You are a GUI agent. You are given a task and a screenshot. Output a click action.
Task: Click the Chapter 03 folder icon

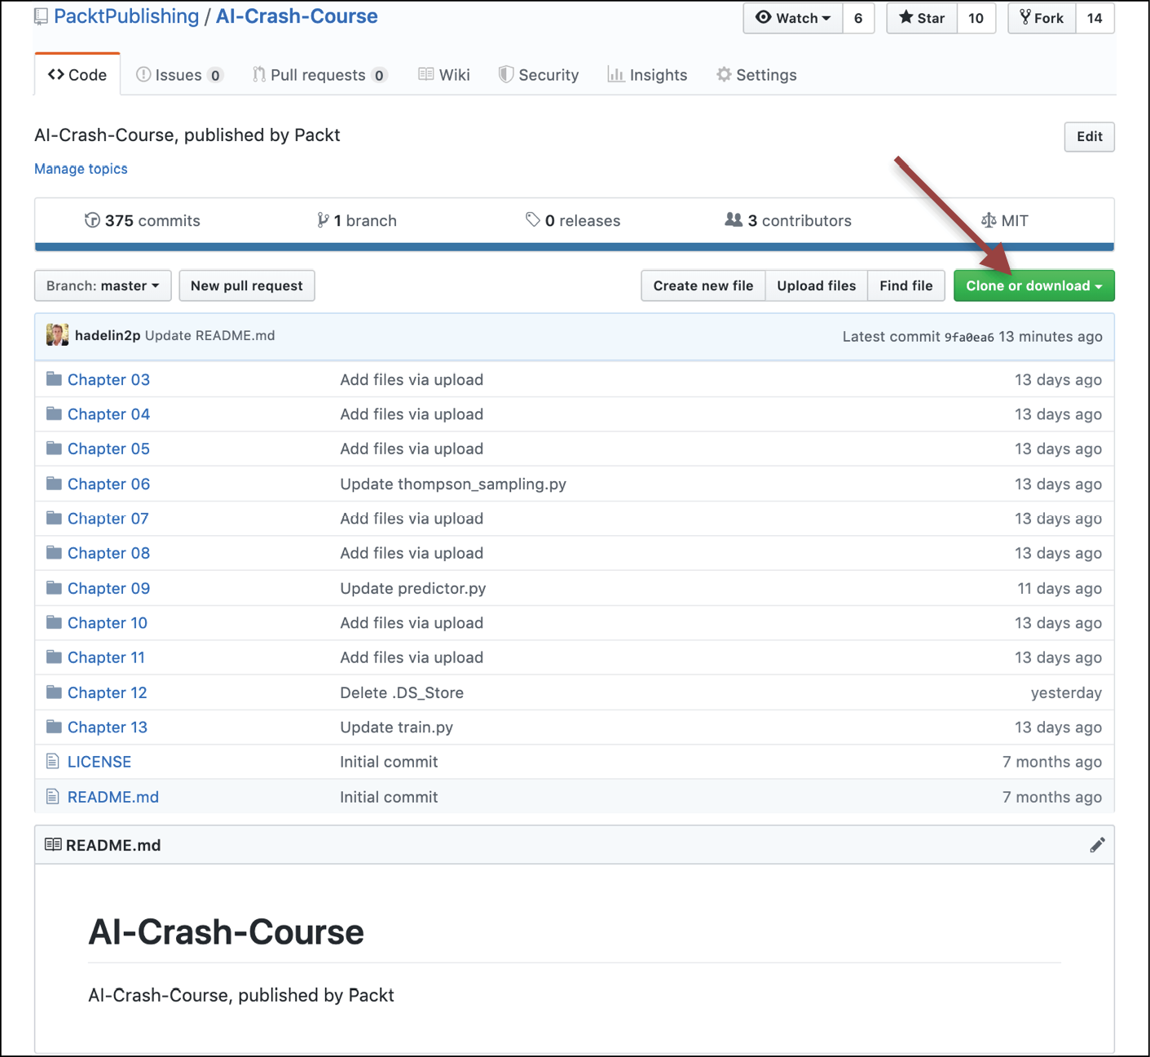click(x=55, y=379)
